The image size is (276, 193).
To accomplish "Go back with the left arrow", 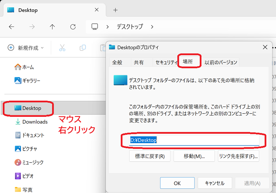I will tap(12, 27).
